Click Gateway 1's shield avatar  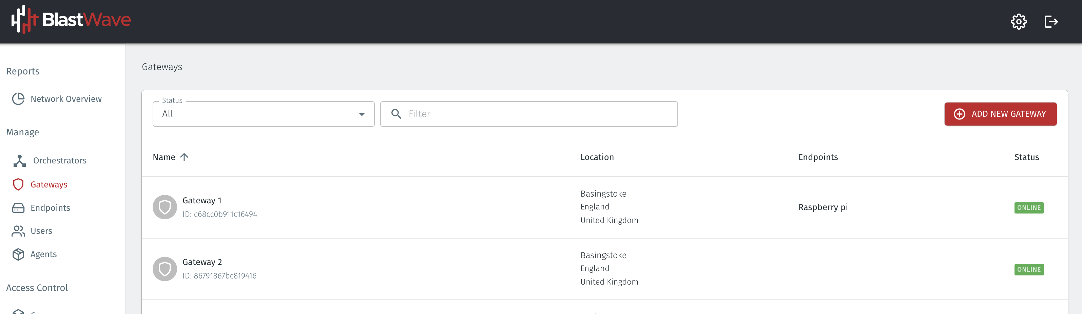(165, 207)
